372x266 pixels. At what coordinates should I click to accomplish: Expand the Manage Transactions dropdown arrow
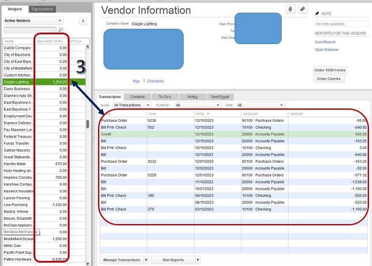146,260
